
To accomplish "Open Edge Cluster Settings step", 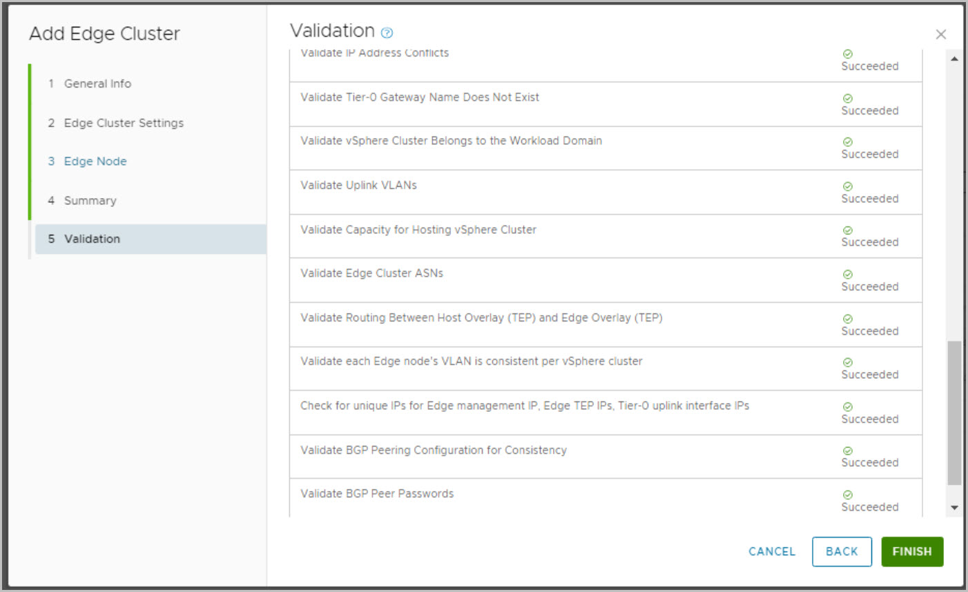I will (x=124, y=123).
